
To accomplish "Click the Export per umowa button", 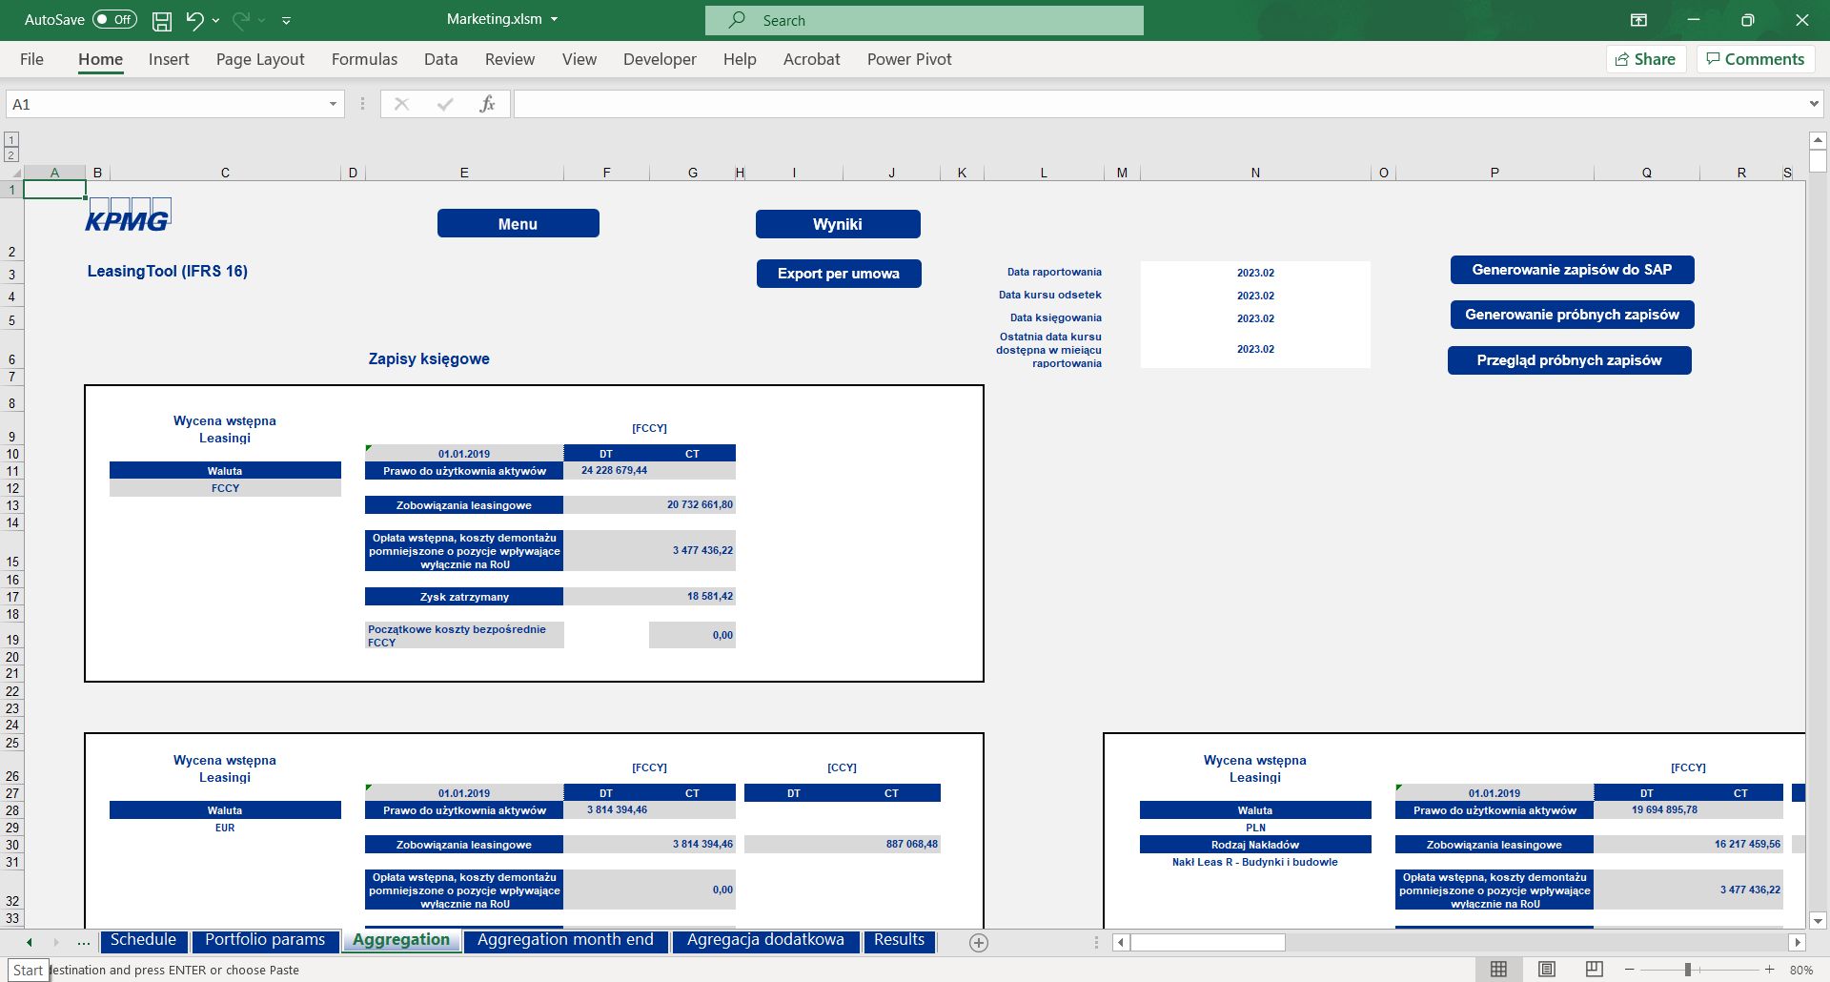I will [x=838, y=274].
